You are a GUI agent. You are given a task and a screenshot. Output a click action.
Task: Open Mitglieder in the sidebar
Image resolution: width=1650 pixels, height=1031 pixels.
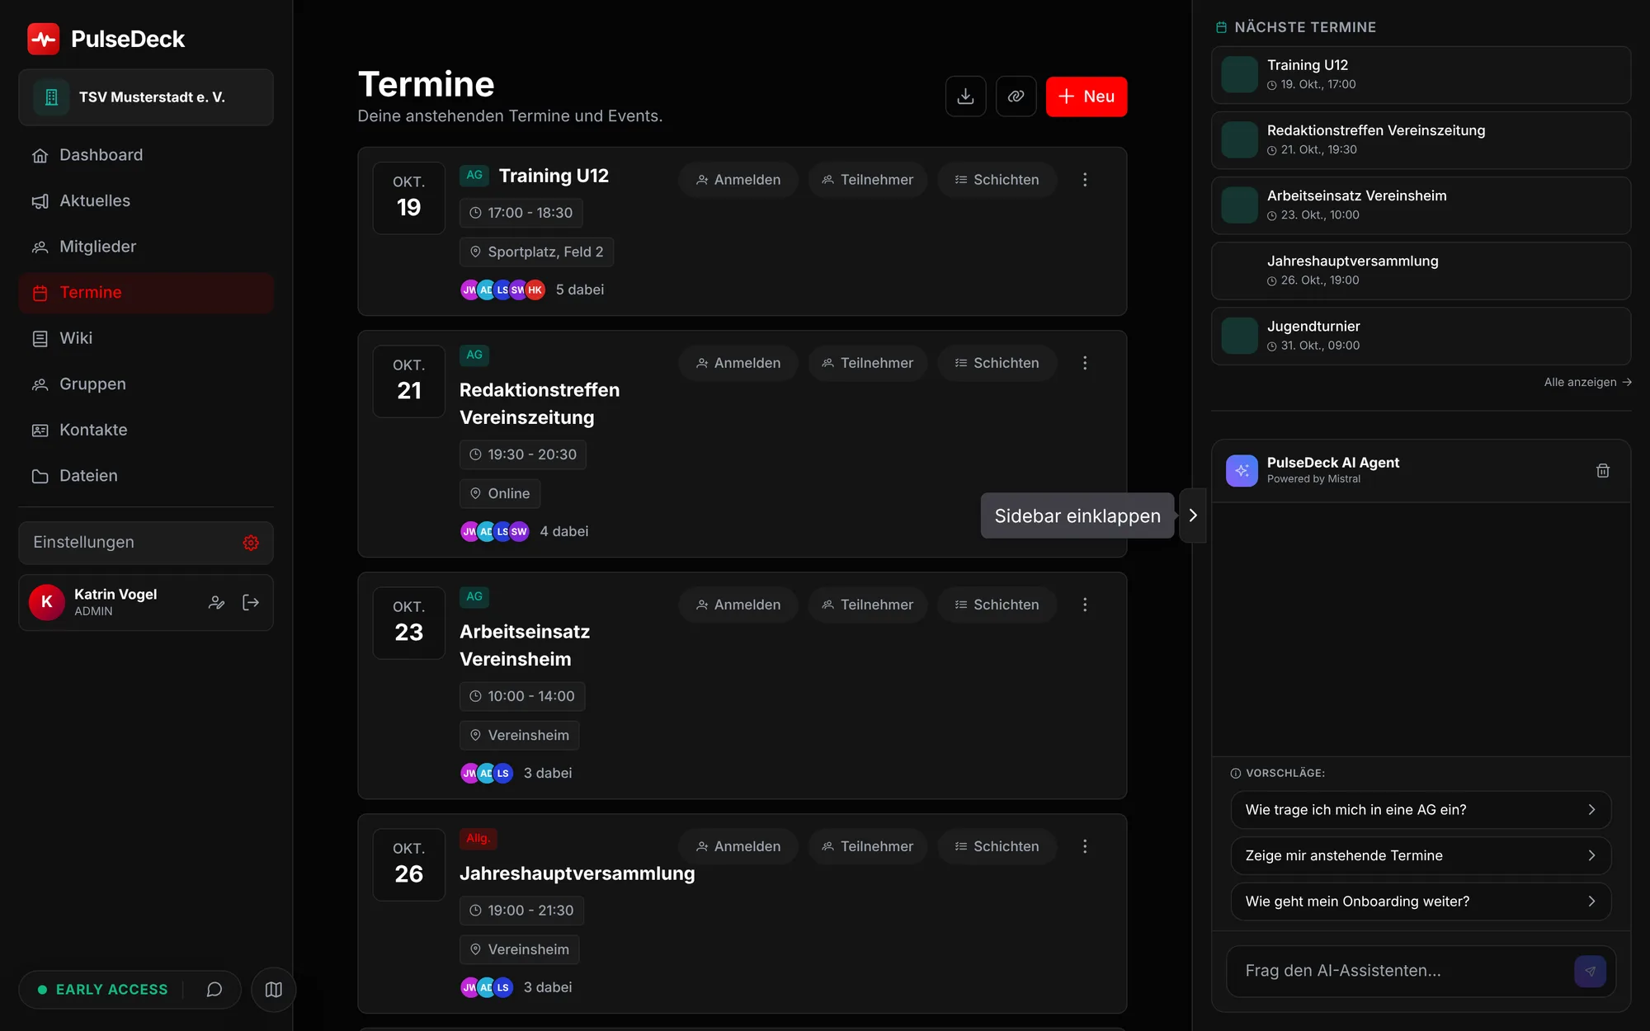coord(146,247)
